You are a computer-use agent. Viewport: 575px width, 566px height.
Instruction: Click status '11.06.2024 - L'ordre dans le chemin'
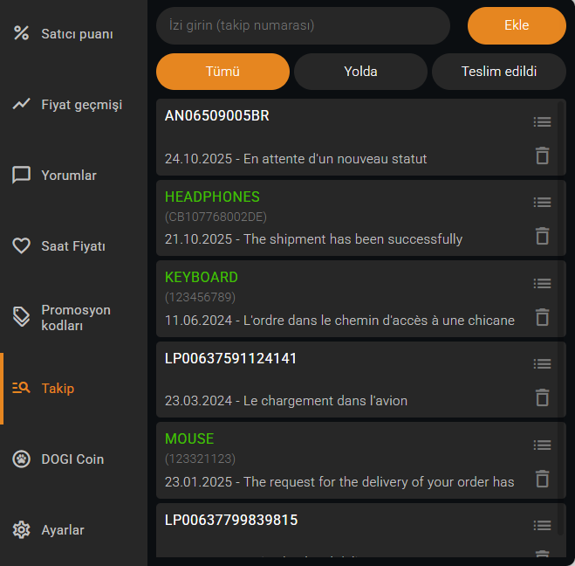pos(339,321)
